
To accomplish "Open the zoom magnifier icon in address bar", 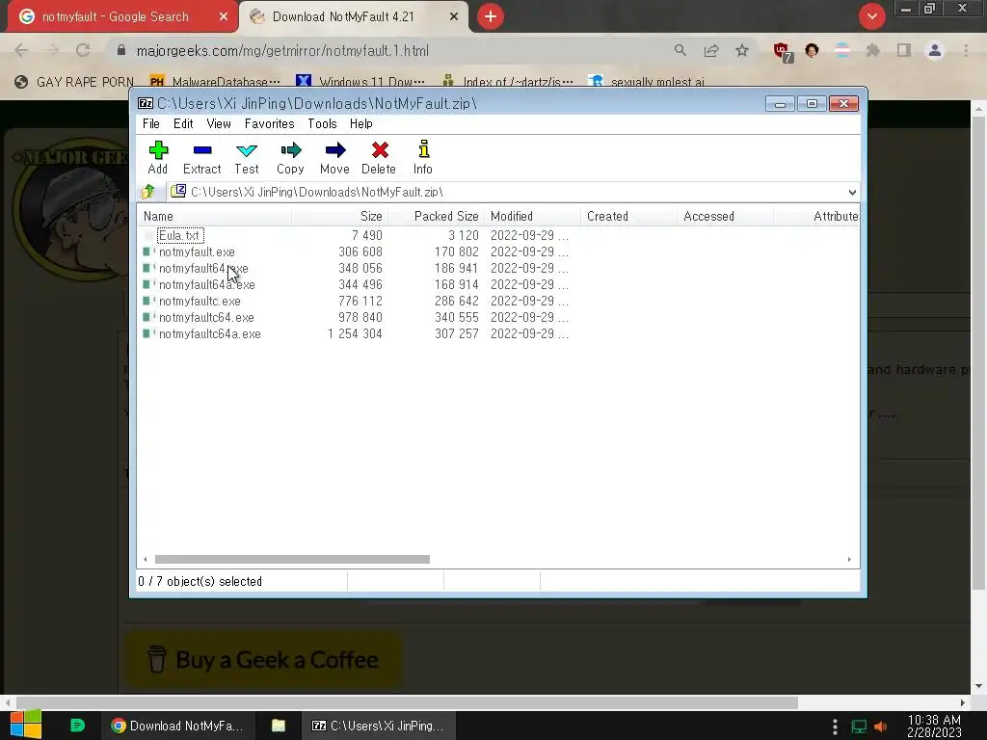I will tap(680, 50).
